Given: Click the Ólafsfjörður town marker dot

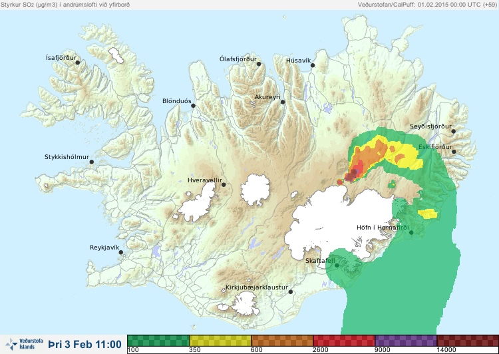Looking at the screenshot, I should (259, 64).
